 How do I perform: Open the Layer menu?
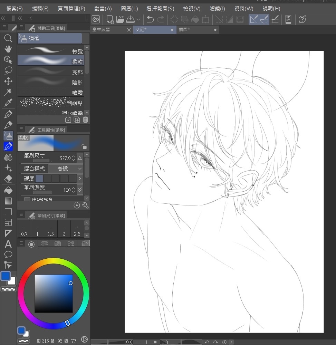(x=129, y=9)
